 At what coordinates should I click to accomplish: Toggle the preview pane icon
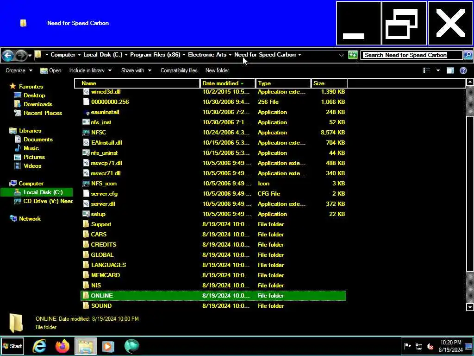[x=450, y=70]
